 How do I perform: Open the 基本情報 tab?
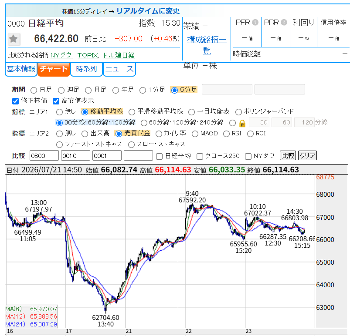click(21, 69)
